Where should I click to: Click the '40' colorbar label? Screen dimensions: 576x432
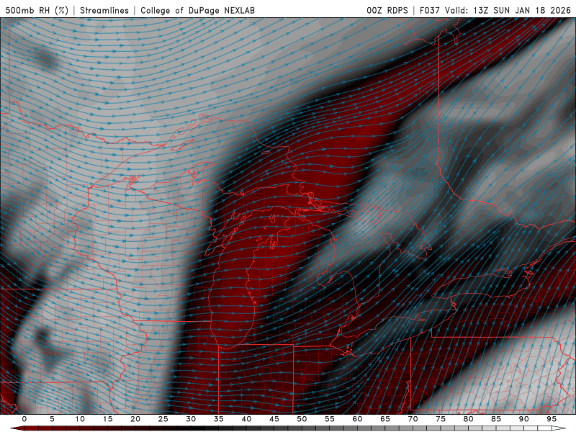[x=246, y=419]
